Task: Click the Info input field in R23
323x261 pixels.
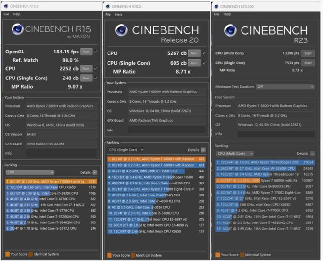Action: (276, 134)
